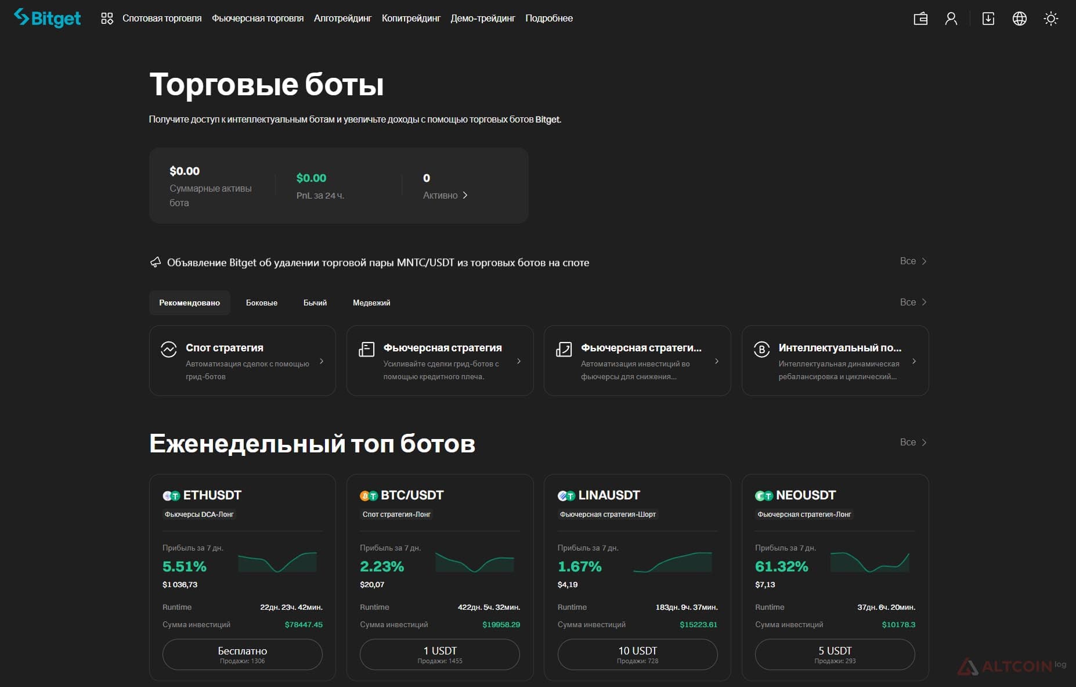Open Активно bots chevron link
1076x687 pixels.
pyautogui.click(x=445, y=195)
